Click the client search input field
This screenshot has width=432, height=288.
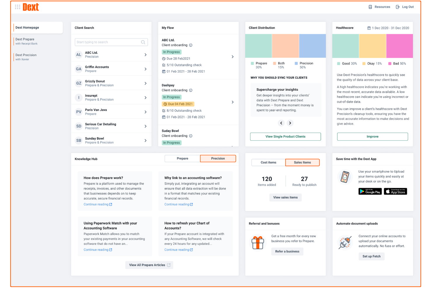(108, 42)
